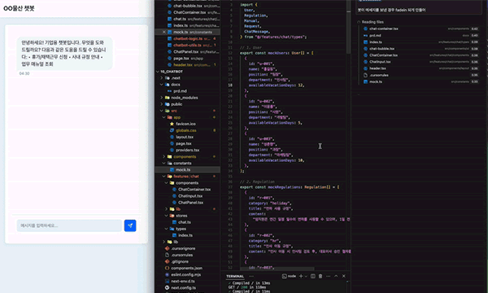This screenshot has height=293, width=488.
Task: Select the TERMINAL panel tab
Action: tap(235, 276)
